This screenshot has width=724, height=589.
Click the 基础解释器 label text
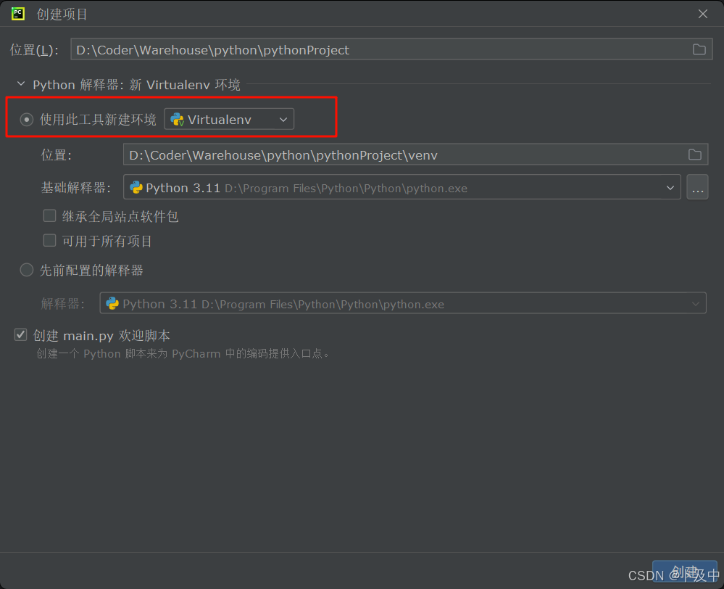click(75, 188)
